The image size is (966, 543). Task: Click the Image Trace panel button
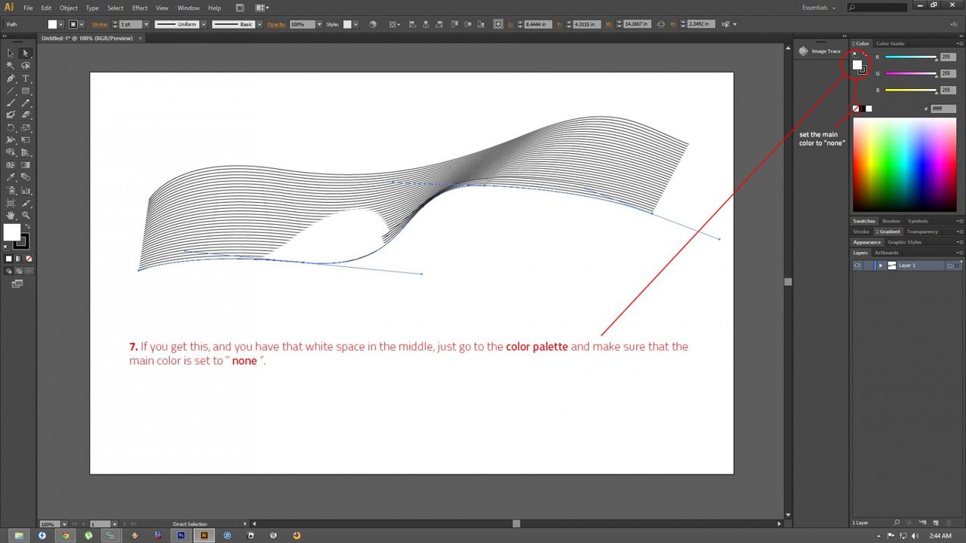pos(820,51)
